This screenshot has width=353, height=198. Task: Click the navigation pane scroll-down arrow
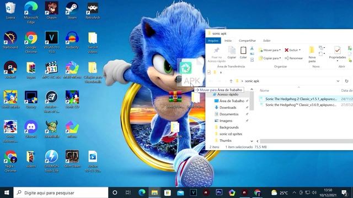pos(252,141)
